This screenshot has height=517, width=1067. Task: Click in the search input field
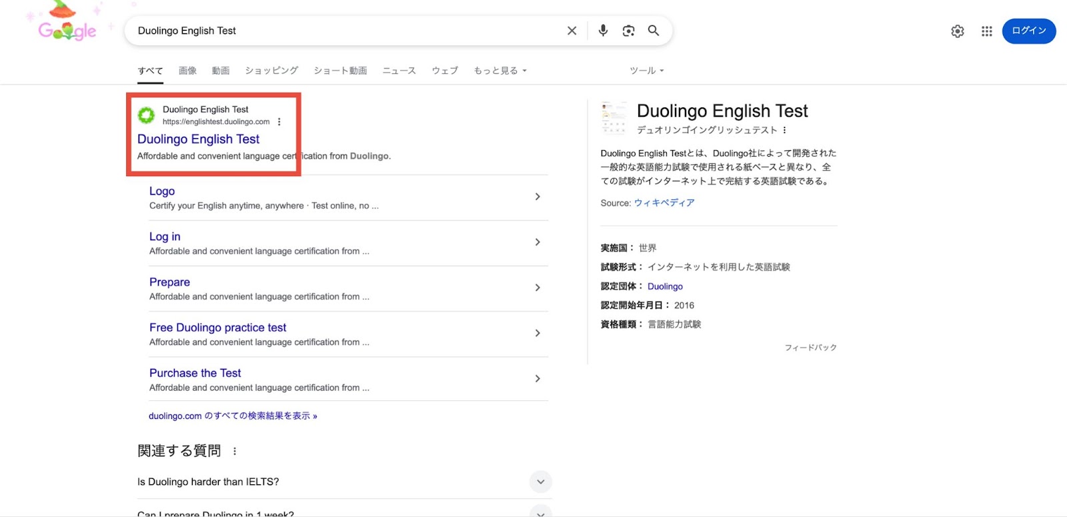click(x=347, y=31)
